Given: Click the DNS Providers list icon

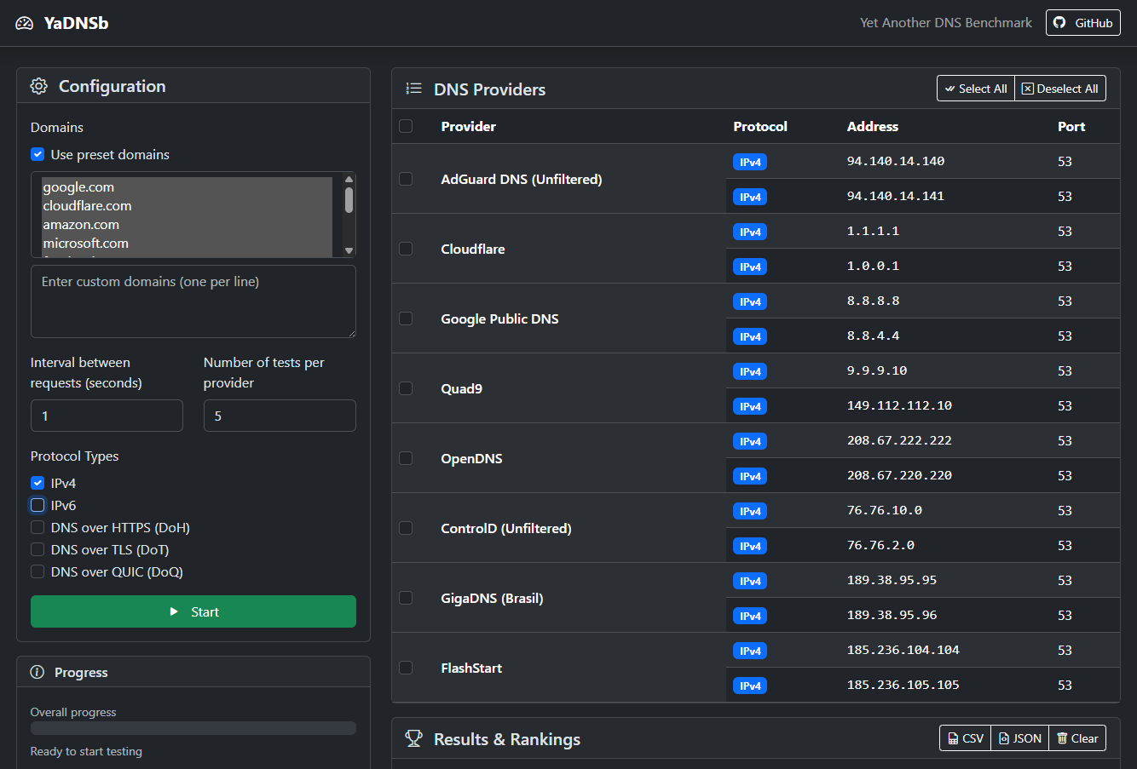Looking at the screenshot, I should [x=414, y=89].
